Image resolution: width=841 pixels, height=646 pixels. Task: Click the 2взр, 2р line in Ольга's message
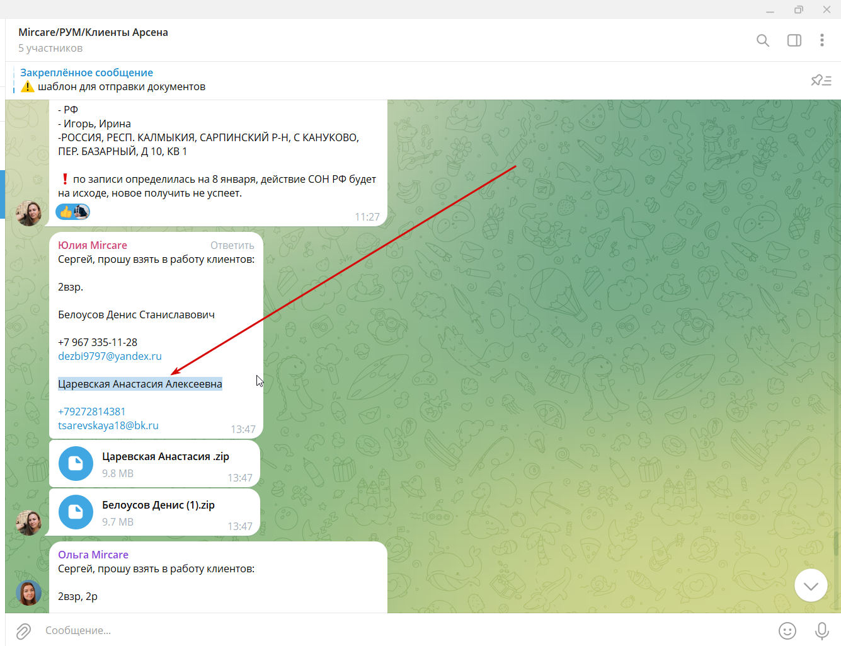[77, 596]
